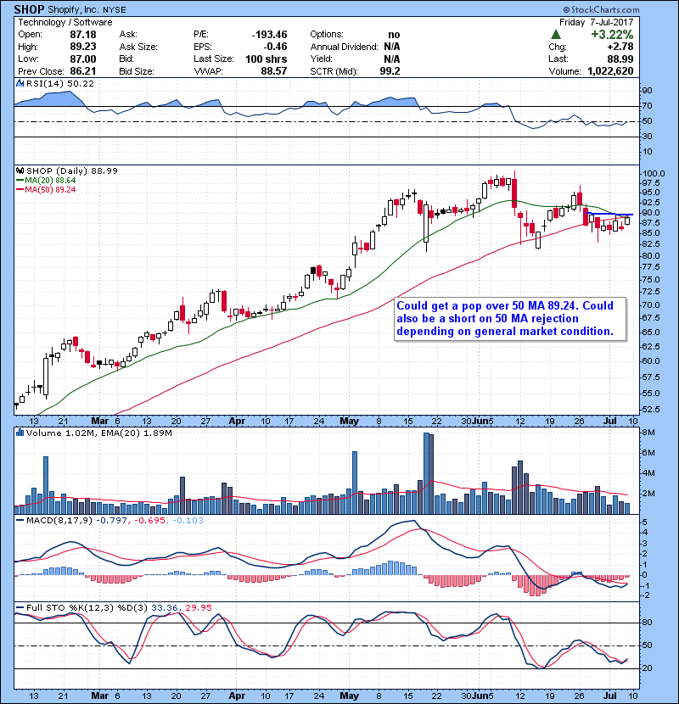Viewport: 679px width, 704px height.
Task: Click the +3.22% percent change
Action: pos(612,35)
